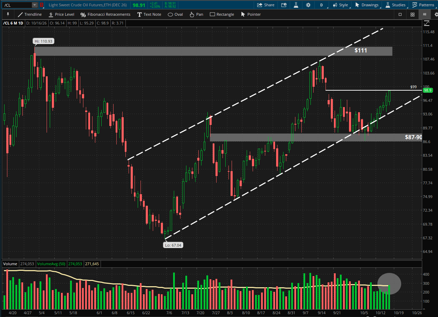The height and width of the screenshot is (317, 438).
Task: Open the Drawings dropdown menu
Action: click(x=367, y=5)
